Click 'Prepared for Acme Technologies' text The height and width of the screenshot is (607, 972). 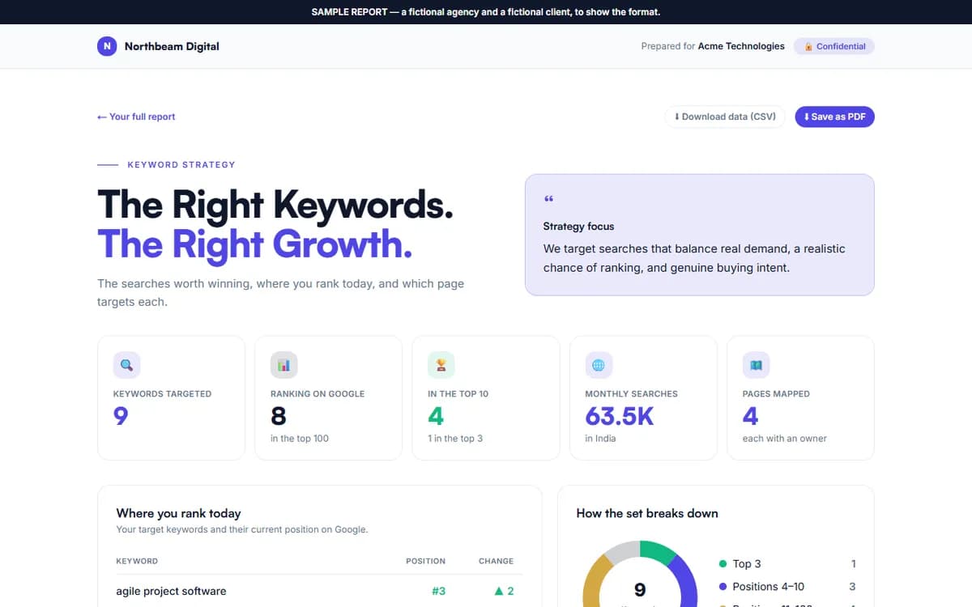(x=713, y=46)
